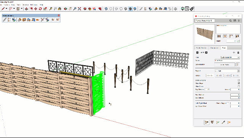The image size is (244, 138).
Task: Click the fourth Pattern layout button
Action: tap(236, 75)
